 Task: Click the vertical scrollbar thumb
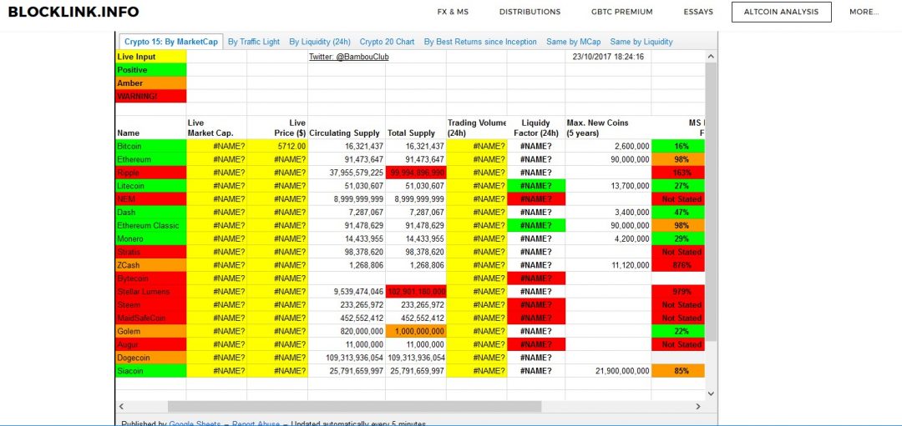pos(711,201)
